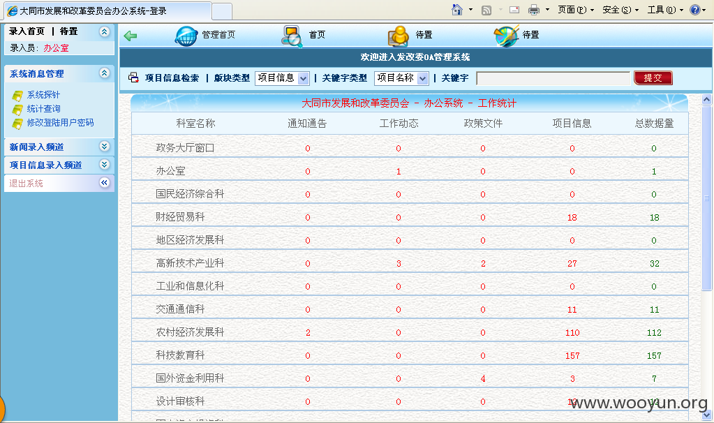Screen dimensions: 714x423
Task: Open the IE 页面(P) menu
Action: pyautogui.click(x=576, y=10)
